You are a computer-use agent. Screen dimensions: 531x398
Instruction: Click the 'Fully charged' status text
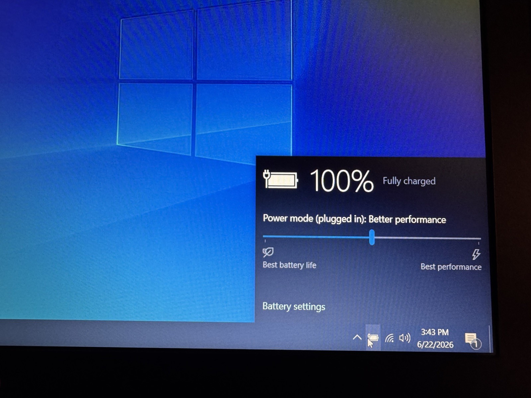point(409,181)
